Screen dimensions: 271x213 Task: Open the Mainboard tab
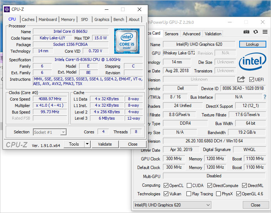tap(48, 19)
